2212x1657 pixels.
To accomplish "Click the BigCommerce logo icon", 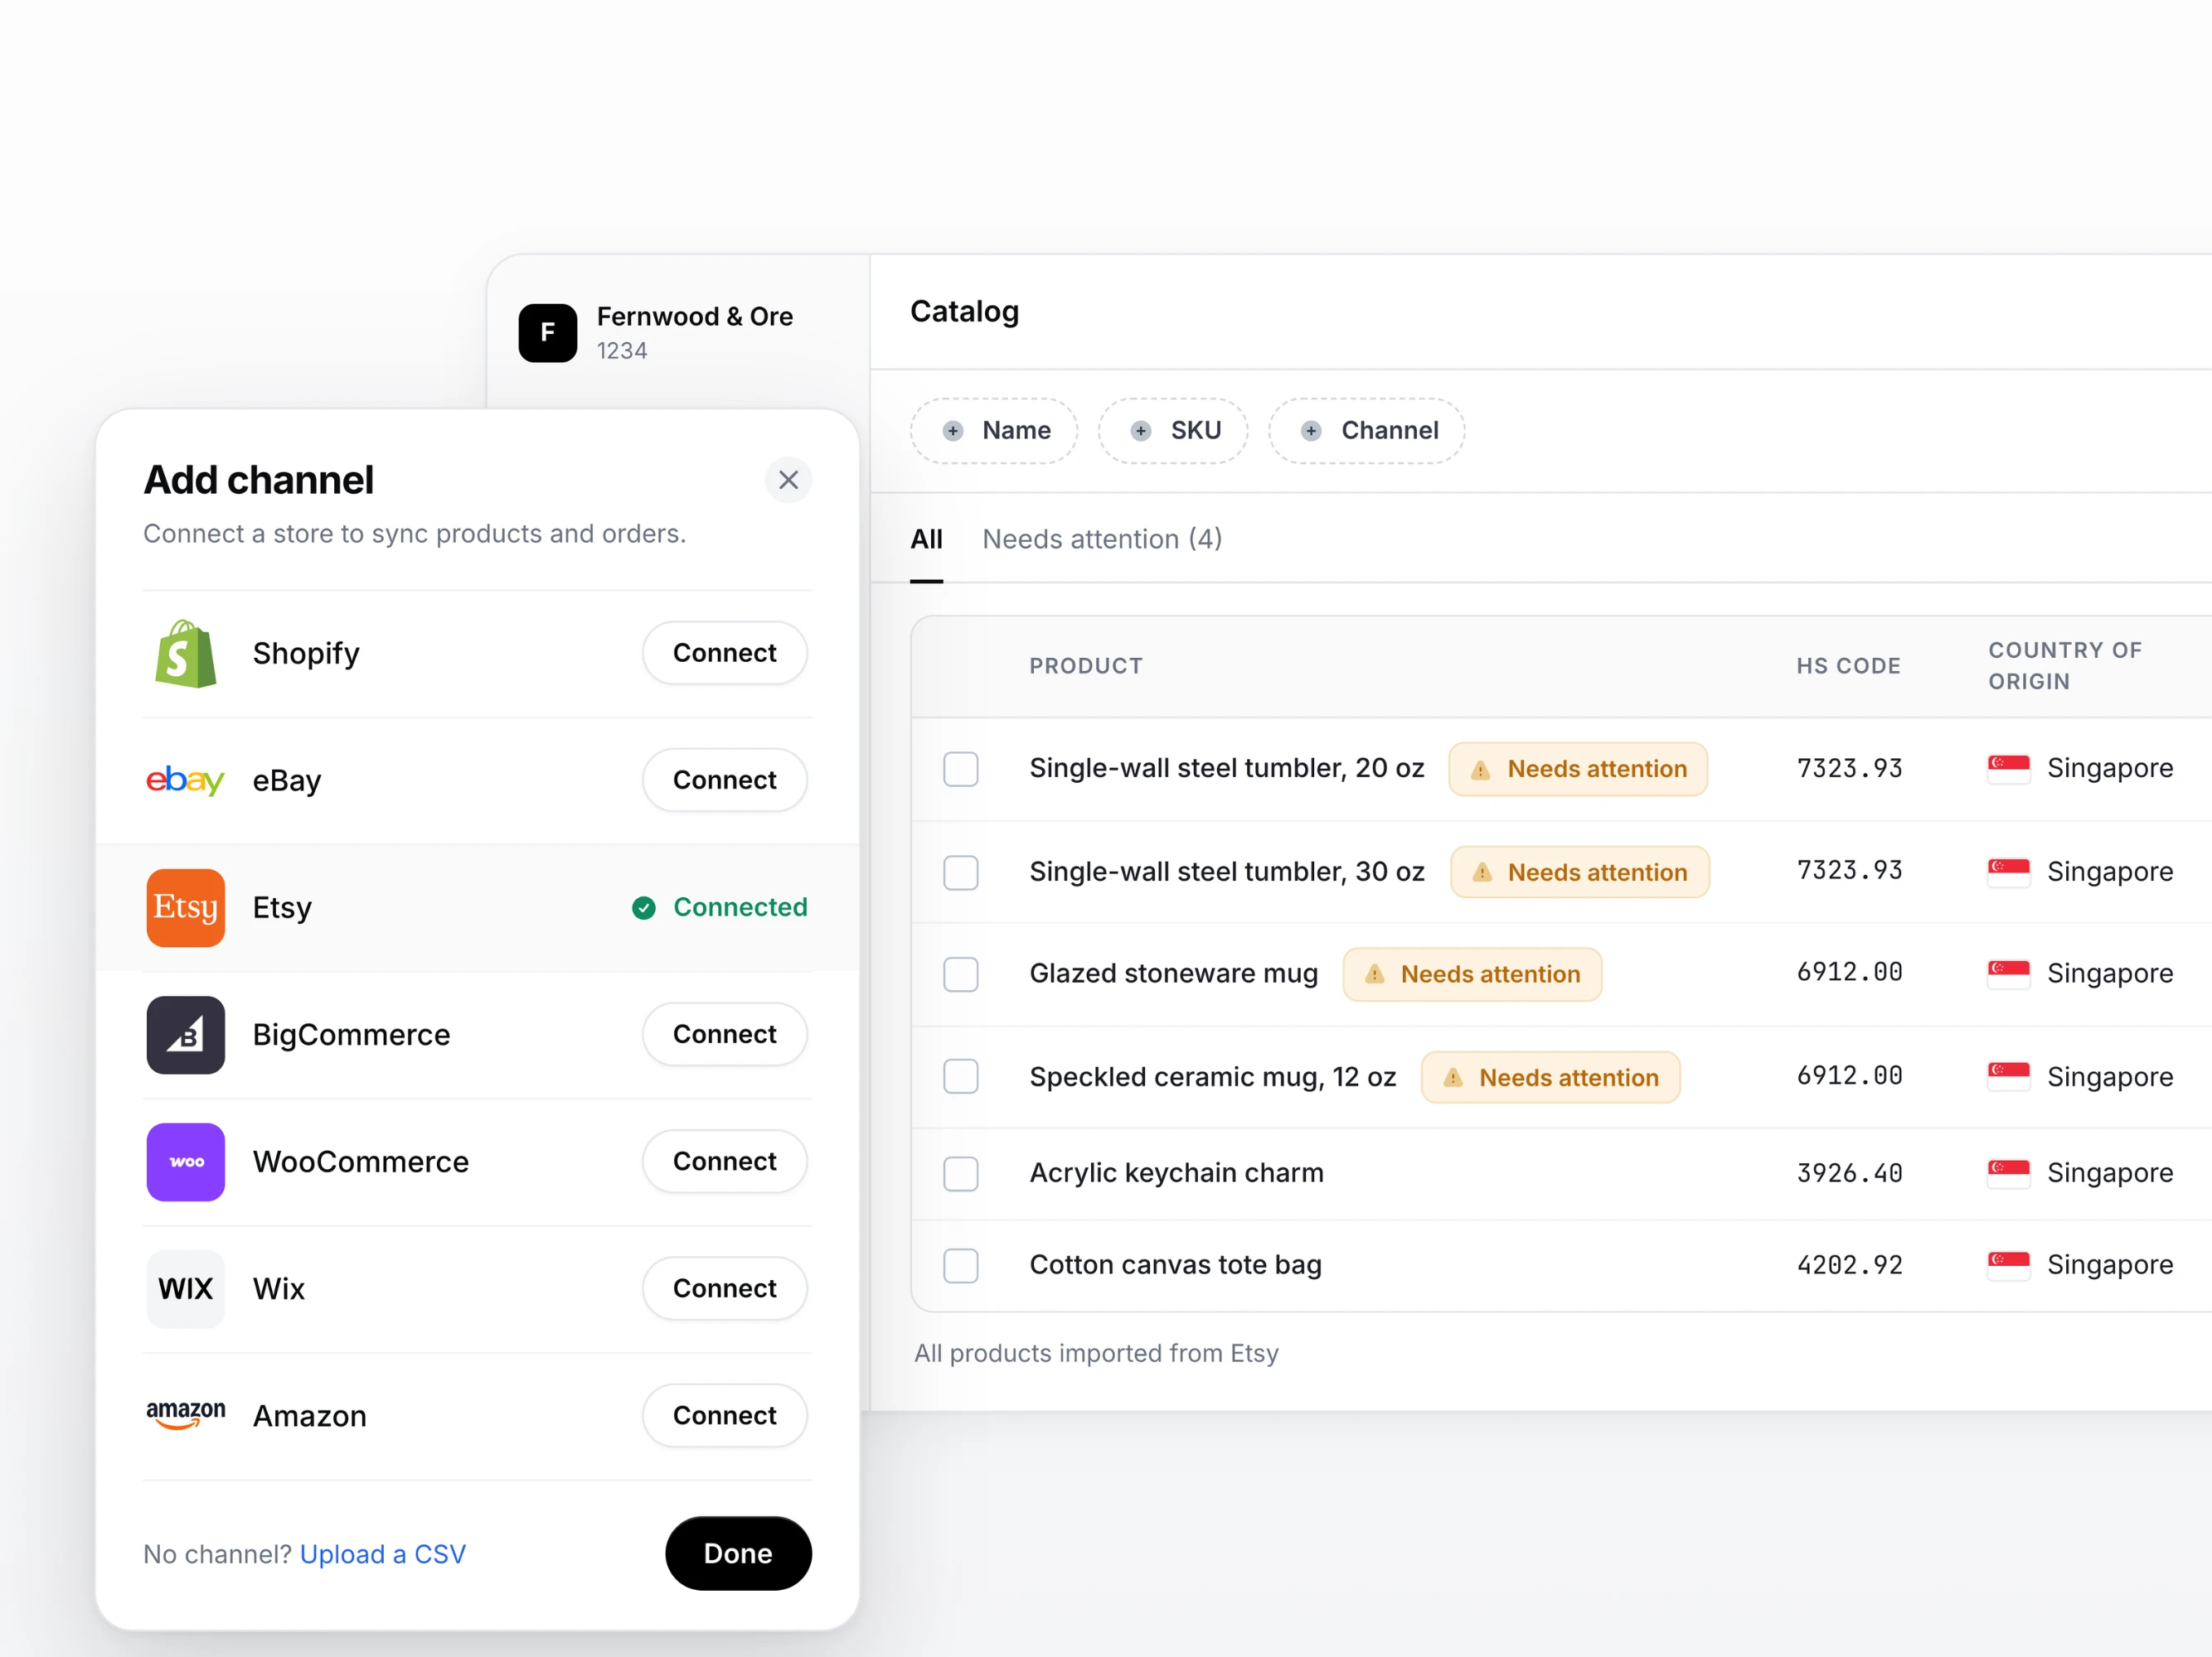I will (x=185, y=1034).
